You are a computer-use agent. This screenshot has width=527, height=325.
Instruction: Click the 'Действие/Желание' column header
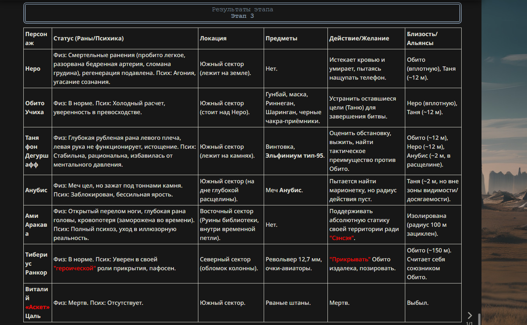[366, 38]
